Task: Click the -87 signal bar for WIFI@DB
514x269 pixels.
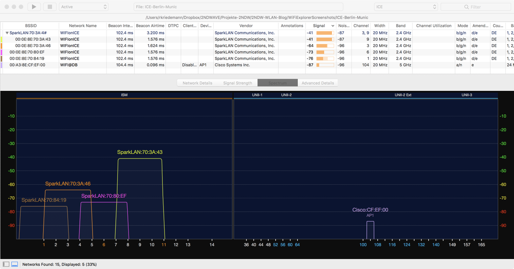Action: tap(325, 65)
